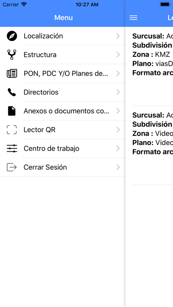The image size is (173, 307).
Task: Tap the QR scanner frame icon
Action: tap(12, 130)
